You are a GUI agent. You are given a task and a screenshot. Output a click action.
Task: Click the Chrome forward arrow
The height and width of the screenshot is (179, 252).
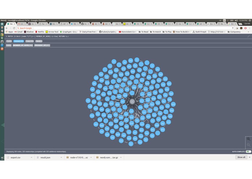10,28
